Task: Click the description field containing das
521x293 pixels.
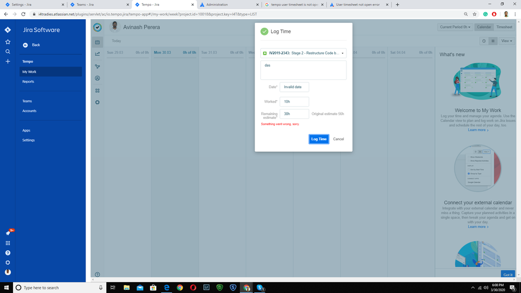Action: [x=304, y=70]
